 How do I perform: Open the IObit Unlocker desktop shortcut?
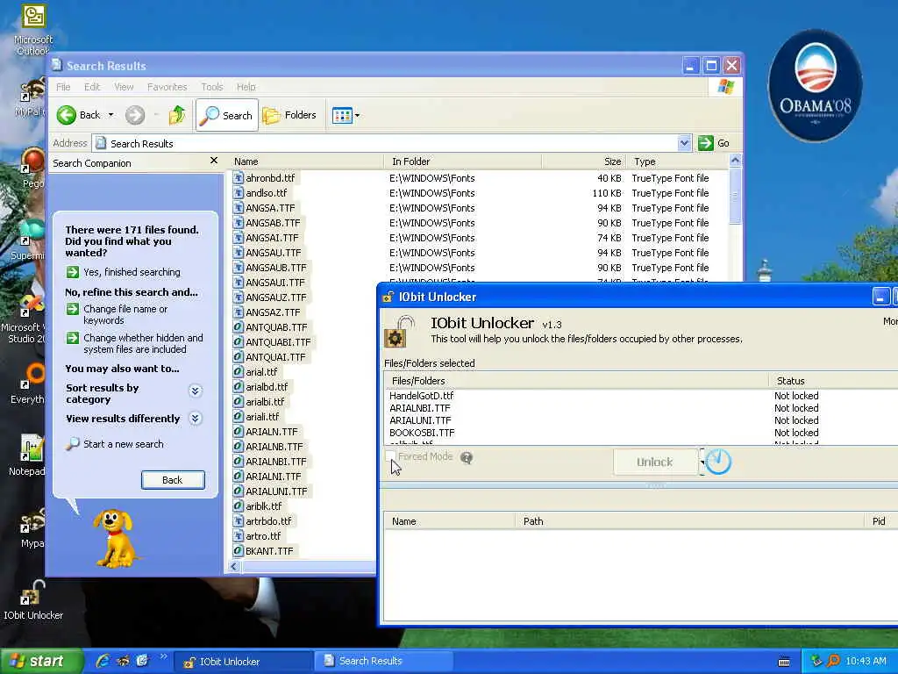point(32,600)
